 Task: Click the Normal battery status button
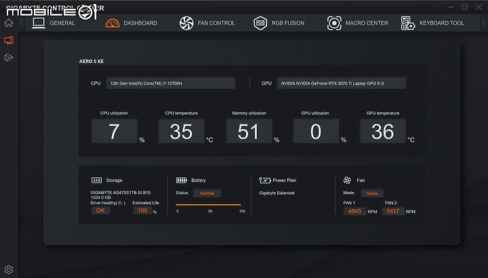207,193
